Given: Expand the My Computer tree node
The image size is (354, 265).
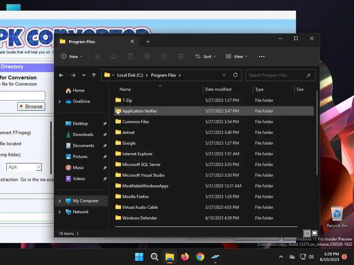Looking at the screenshot, I should pos(59,201).
